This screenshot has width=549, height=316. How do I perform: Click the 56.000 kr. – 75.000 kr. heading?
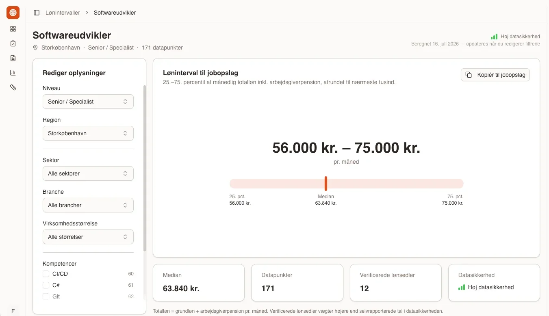346,148
